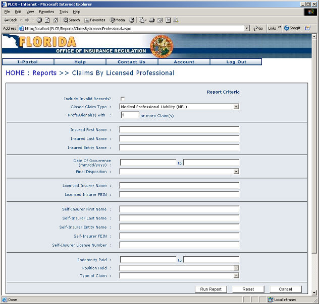Image resolution: width=319 pixels, height=304 pixels.
Task: Click the Run Report button
Action: coord(210,289)
